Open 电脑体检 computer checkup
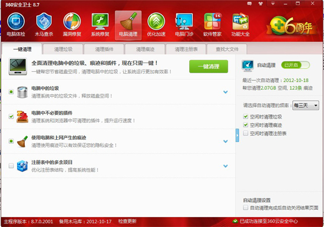Screen dimensions: 324x227 (16, 25)
